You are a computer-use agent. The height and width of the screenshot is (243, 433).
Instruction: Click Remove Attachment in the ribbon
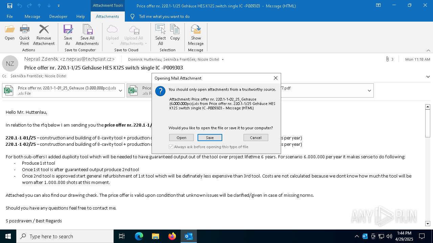click(44, 35)
